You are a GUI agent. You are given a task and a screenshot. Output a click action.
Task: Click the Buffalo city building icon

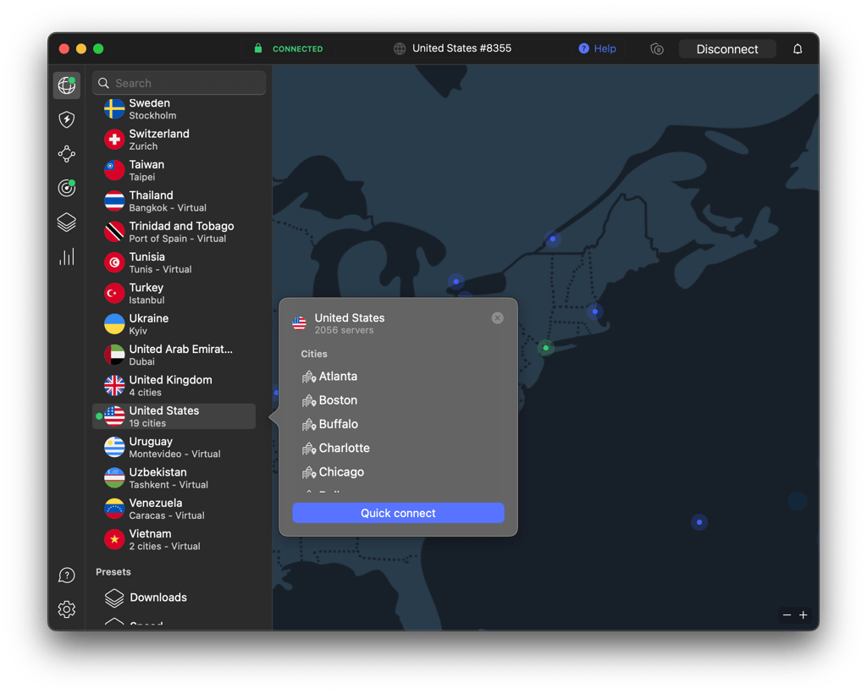coord(308,424)
